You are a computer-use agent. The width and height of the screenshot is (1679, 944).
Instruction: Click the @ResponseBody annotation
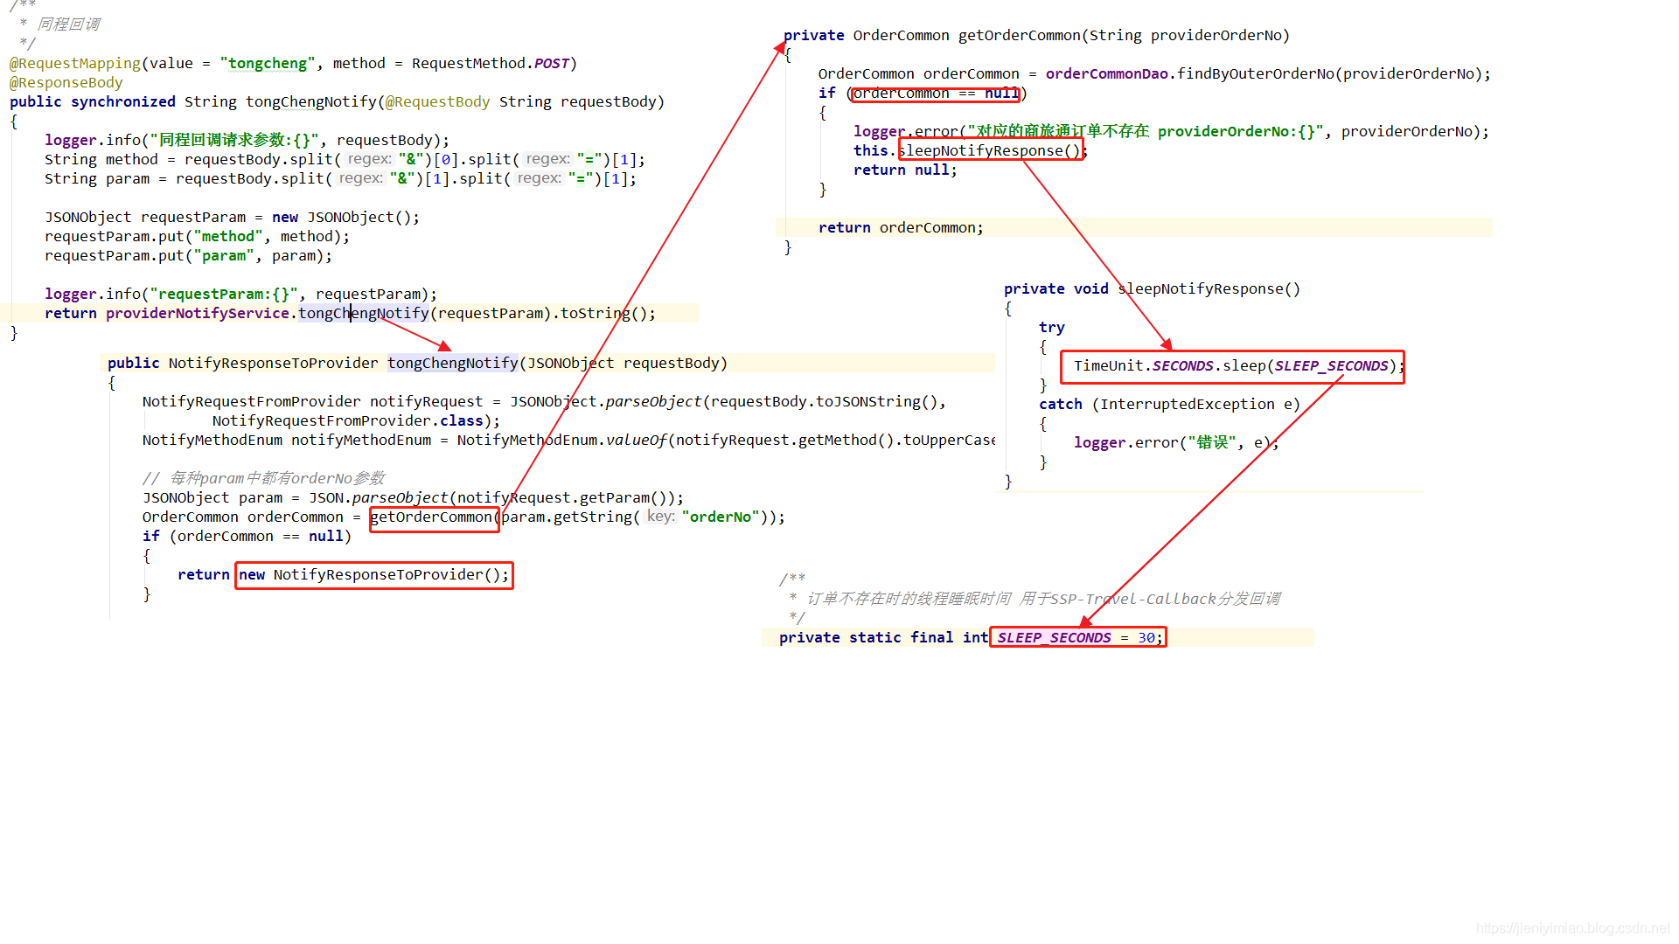66,82
